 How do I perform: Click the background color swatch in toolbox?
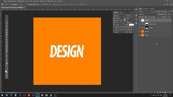[7, 72]
